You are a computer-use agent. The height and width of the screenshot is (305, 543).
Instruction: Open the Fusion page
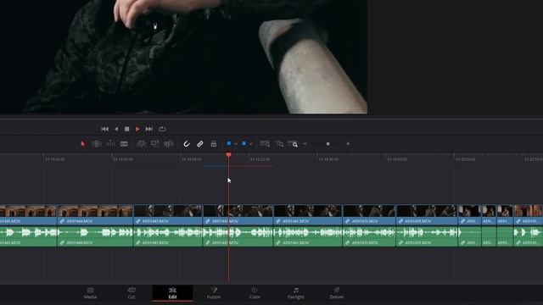214,293
